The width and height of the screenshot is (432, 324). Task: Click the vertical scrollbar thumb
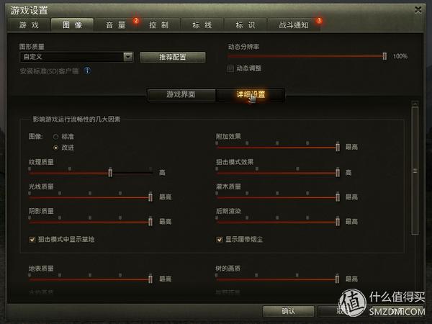point(415,171)
